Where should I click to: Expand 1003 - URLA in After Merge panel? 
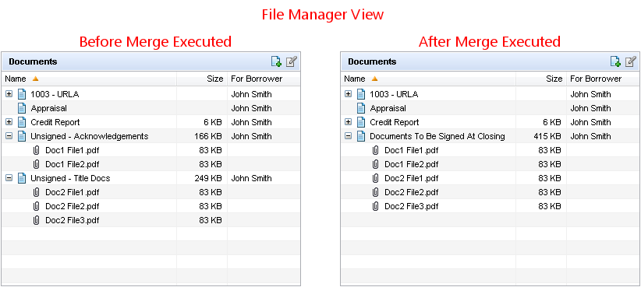point(349,94)
